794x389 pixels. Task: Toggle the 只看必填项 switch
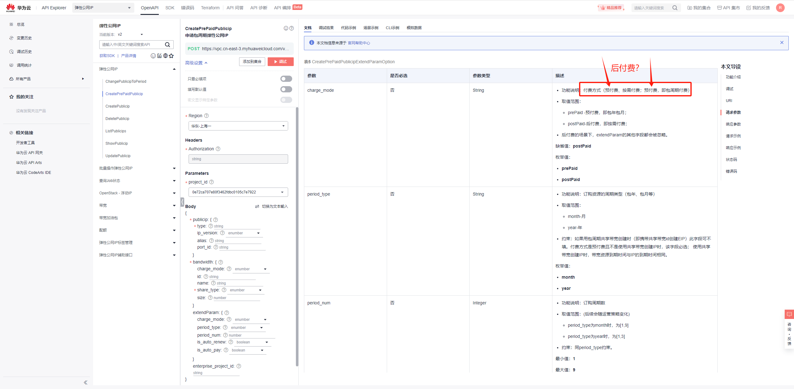286,79
